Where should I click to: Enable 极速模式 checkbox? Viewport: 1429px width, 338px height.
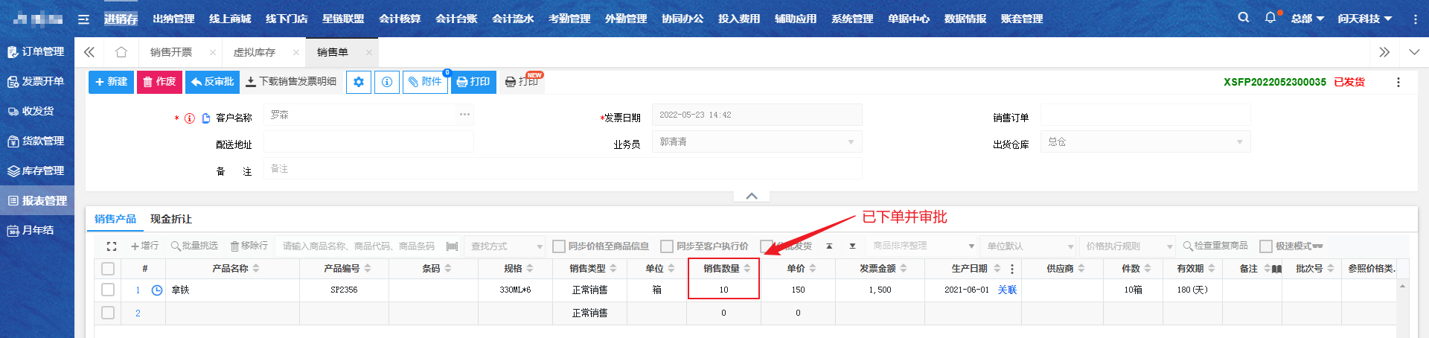pos(1266,246)
